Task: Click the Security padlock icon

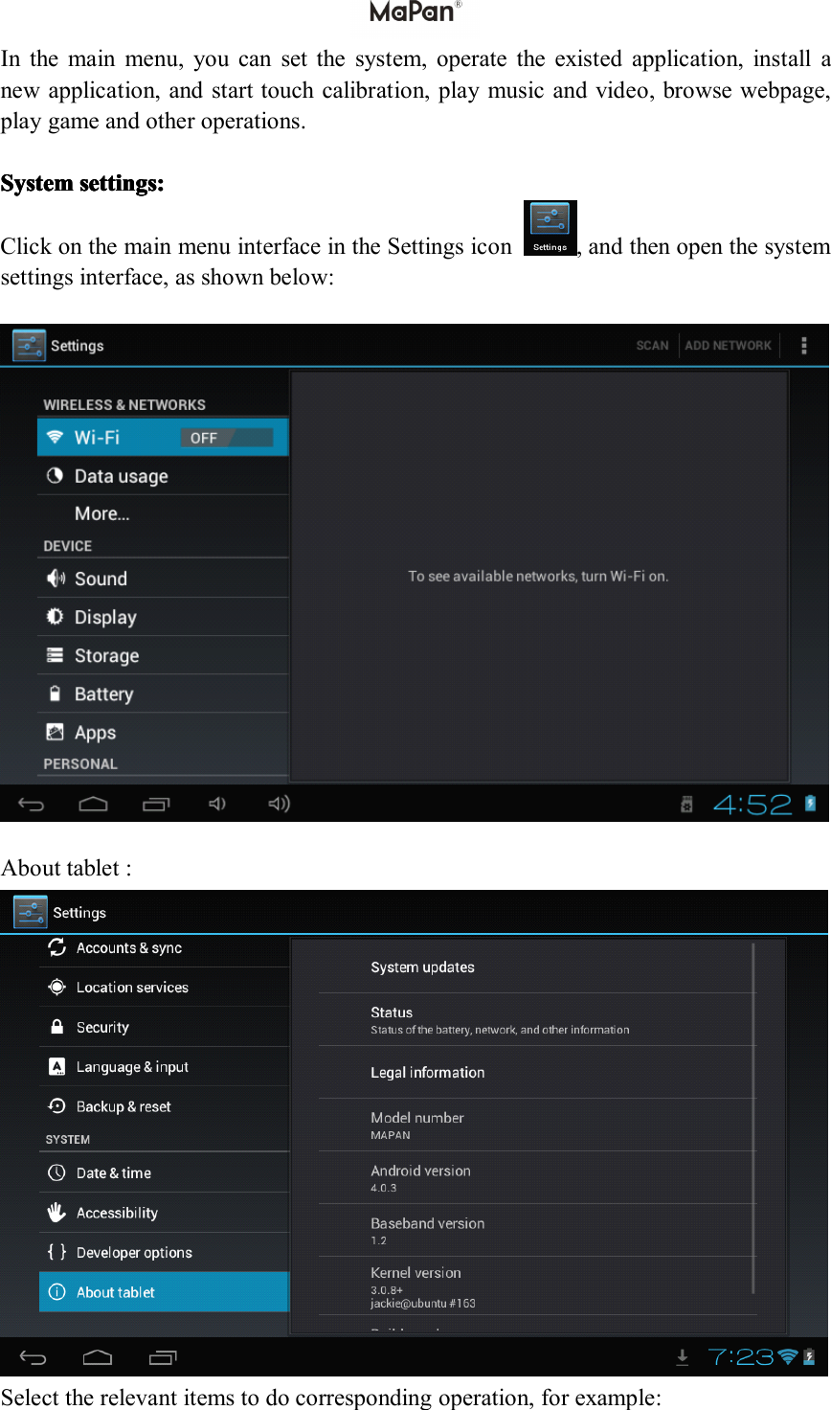Action: [x=56, y=1026]
